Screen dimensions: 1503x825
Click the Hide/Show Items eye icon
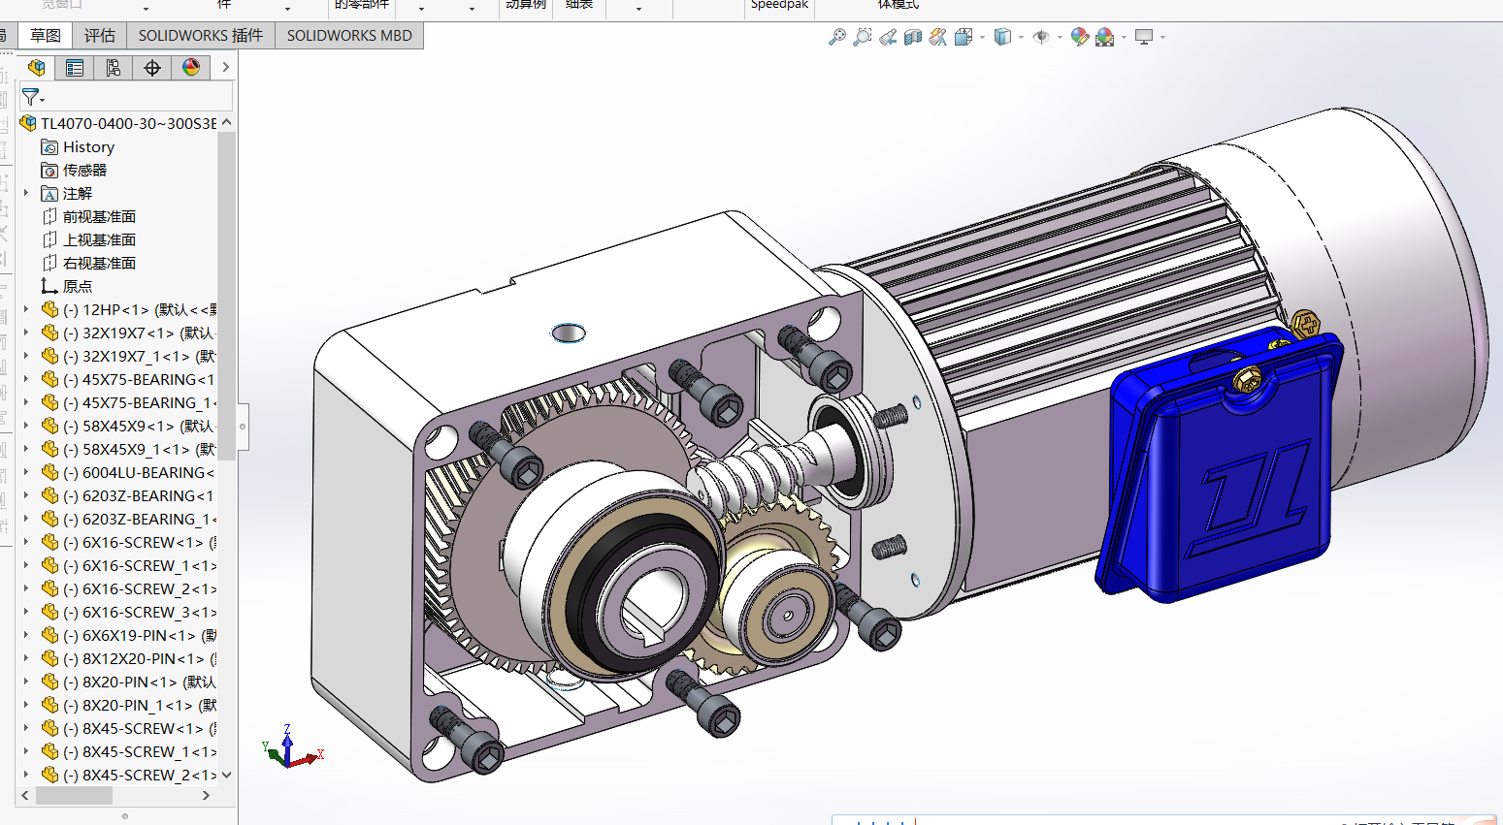[x=1041, y=37]
